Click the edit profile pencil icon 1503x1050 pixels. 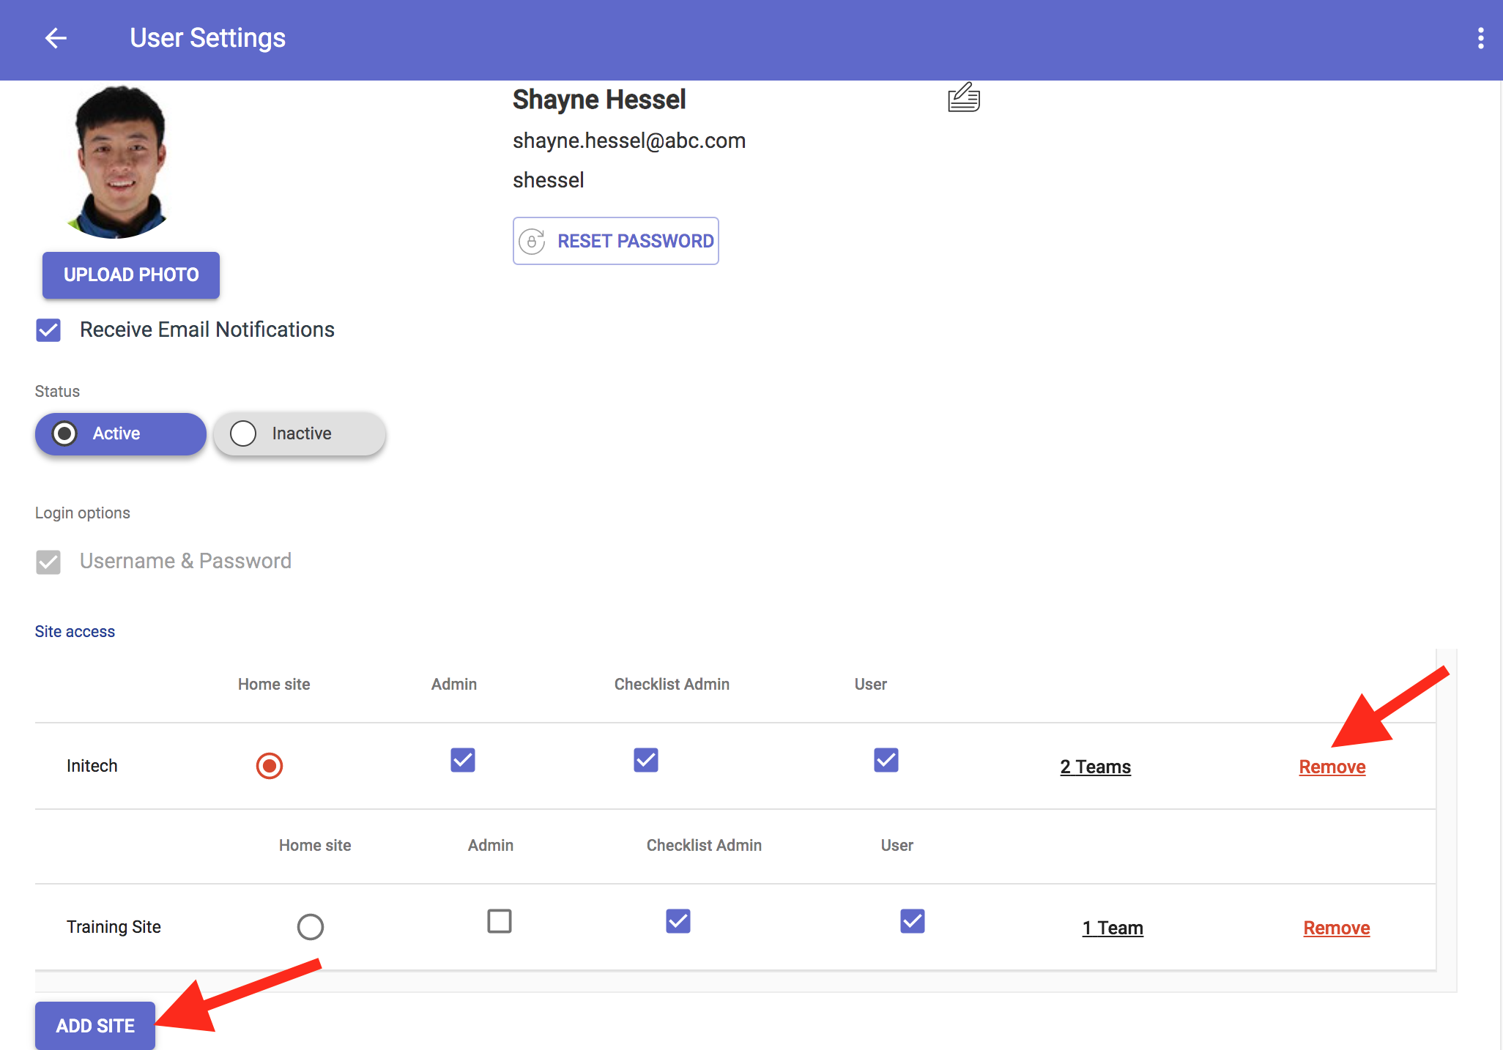coord(963,97)
